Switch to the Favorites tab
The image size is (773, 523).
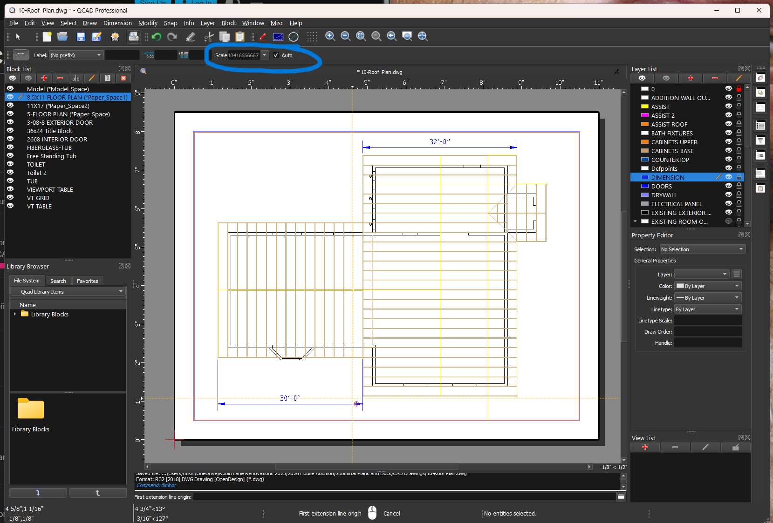pos(88,281)
